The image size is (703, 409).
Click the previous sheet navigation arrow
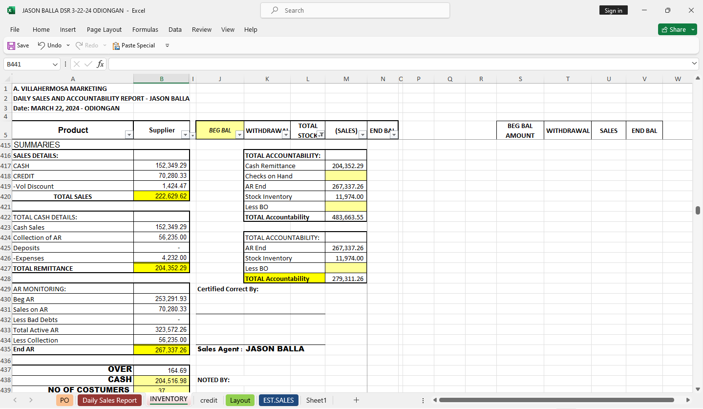pos(15,400)
